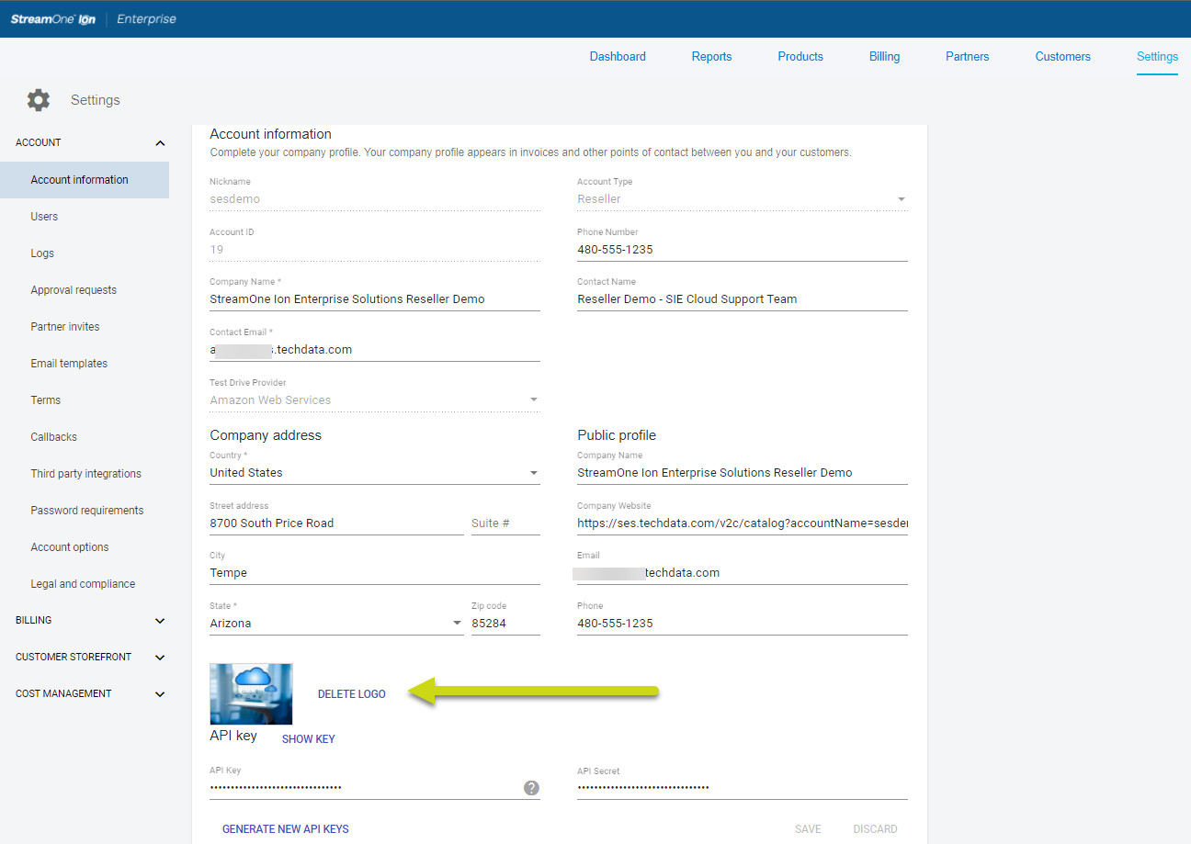Image resolution: width=1191 pixels, height=844 pixels.
Task: Click the Phone Number field
Action: click(x=743, y=250)
